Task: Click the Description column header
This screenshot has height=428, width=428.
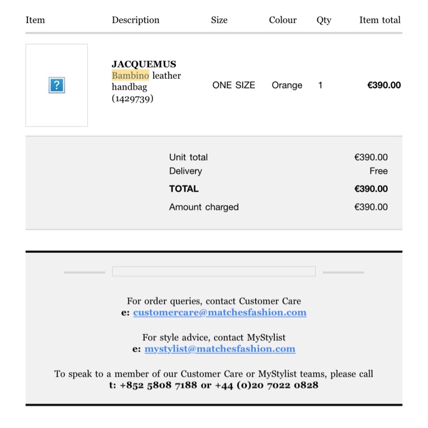Action: [135, 20]
